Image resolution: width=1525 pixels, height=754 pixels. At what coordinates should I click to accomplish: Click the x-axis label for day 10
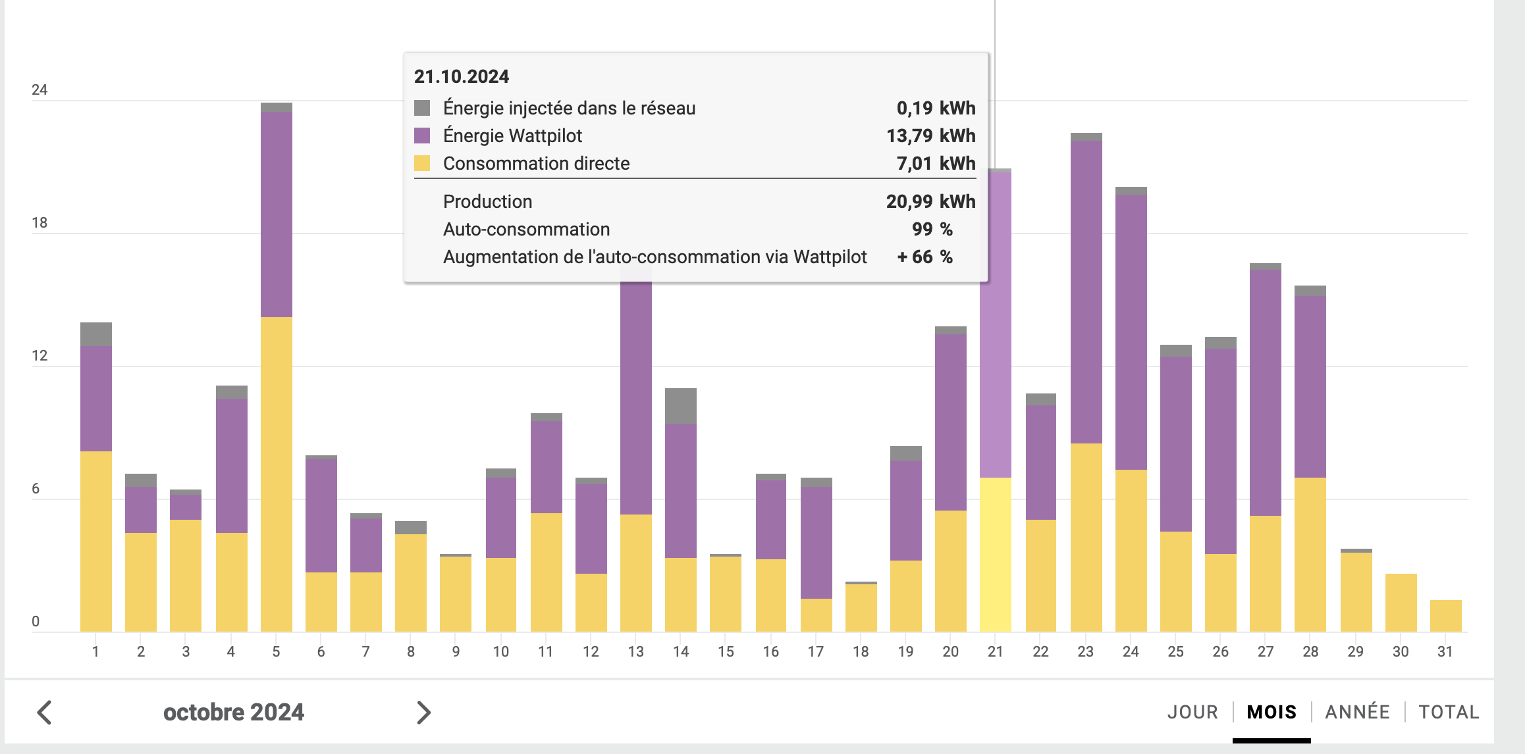click(x=500, y=652)
